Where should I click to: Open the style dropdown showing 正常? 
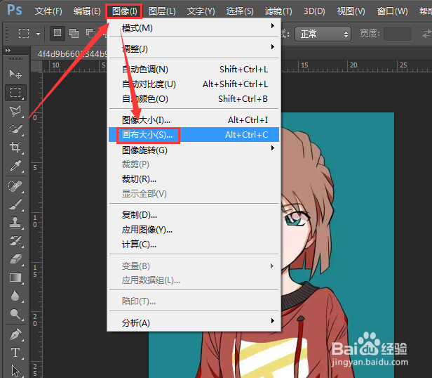click(323, 34)
